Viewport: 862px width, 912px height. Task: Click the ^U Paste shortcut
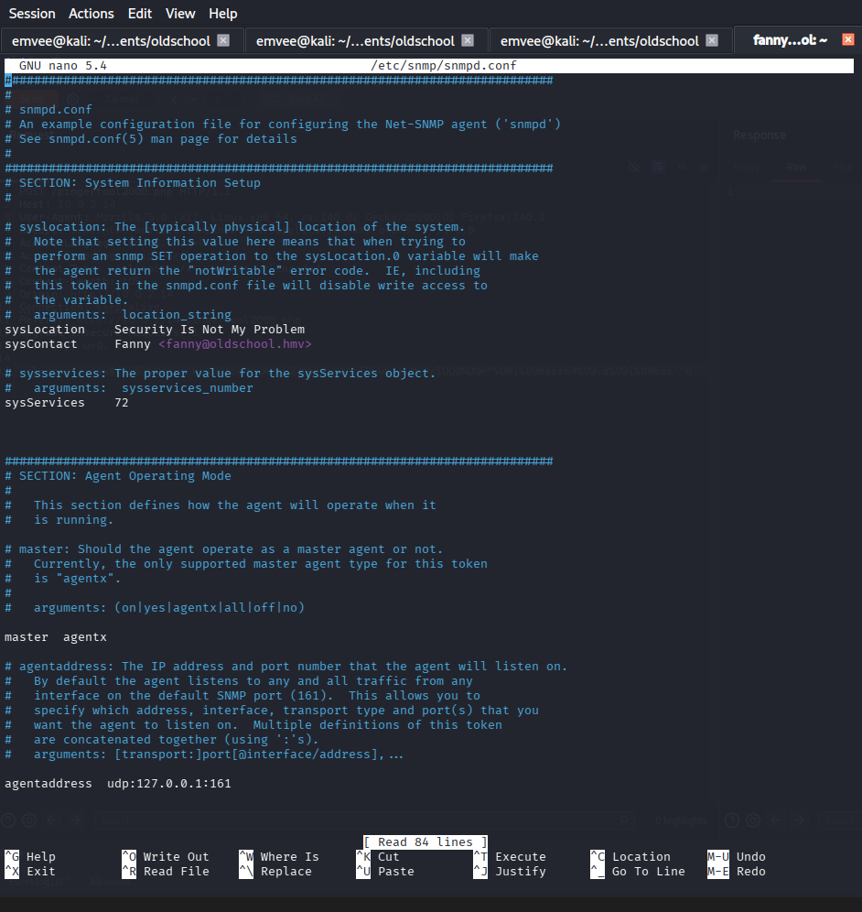tap(385, 872)
